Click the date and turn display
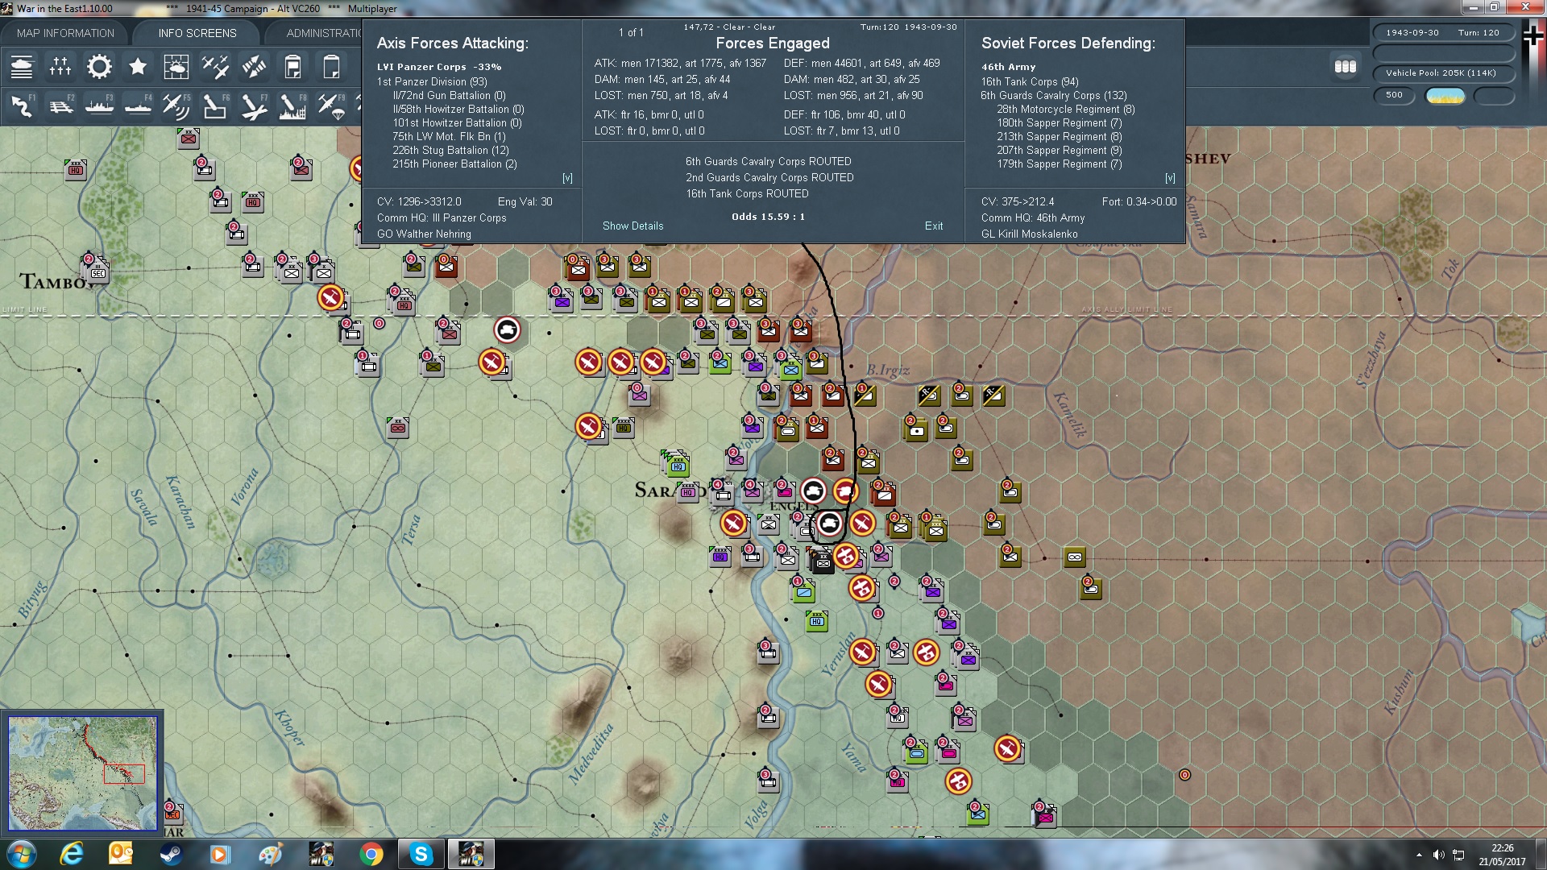Viewport: 1547px width, 870px height. [x=1443, y=32]
